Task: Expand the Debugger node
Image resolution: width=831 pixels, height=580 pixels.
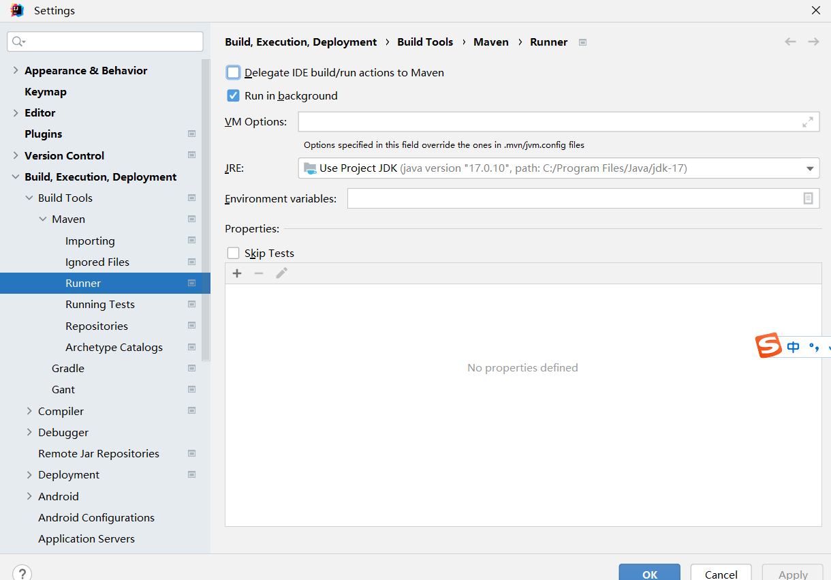Action: pyautogui.click(x=29, y=432)
